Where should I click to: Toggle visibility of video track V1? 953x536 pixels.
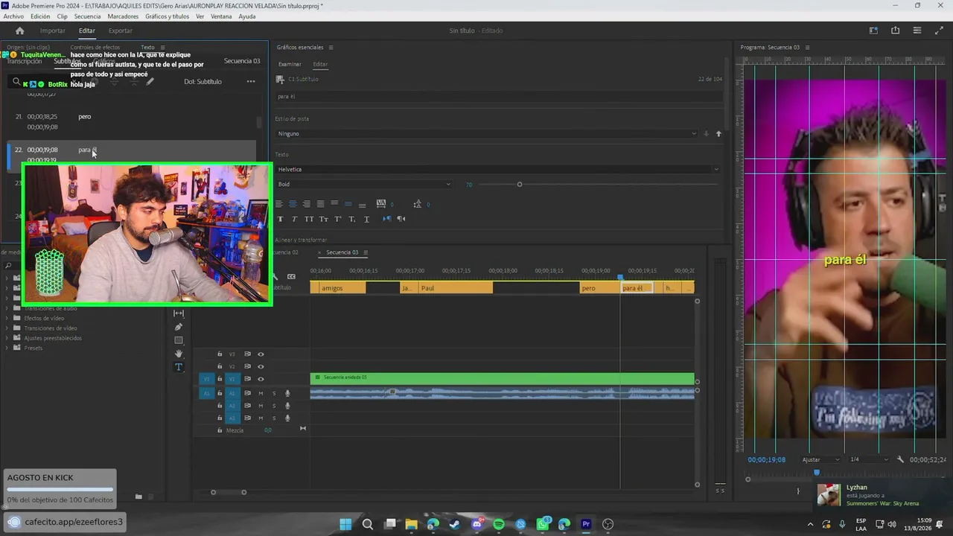261,379
